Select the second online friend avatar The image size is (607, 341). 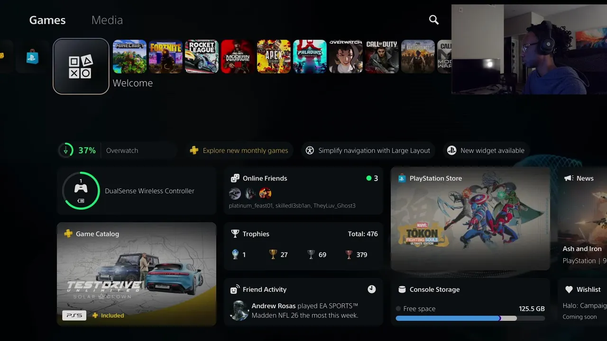click(250, 193)
